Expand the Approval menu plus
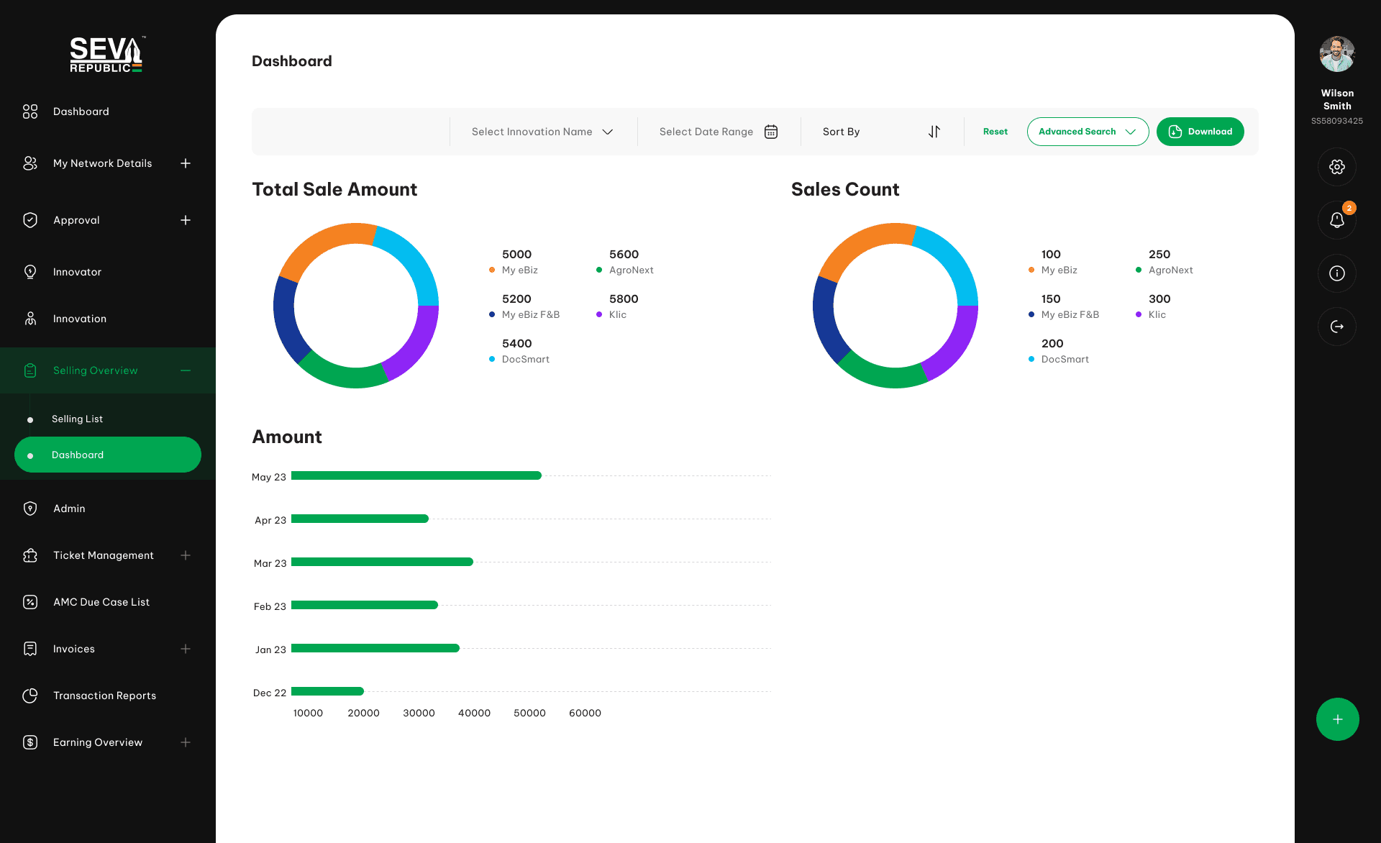 tap(186, 220)
